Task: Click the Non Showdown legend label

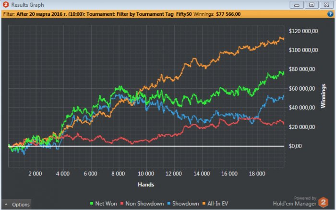Action: (144, 204)
